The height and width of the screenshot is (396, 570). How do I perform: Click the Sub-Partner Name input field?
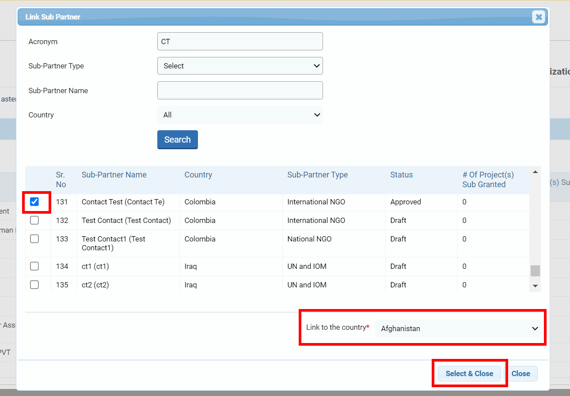pyautogui.click(x=240, y=91)
